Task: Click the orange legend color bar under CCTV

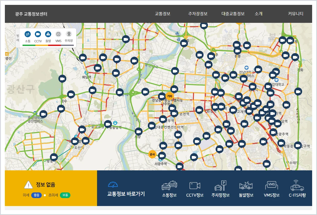Action: 42,45
